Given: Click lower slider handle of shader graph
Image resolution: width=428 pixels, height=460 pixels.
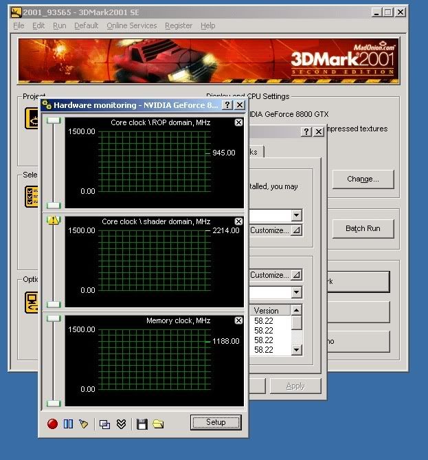Looking at the screenshot, I should 54,304.
